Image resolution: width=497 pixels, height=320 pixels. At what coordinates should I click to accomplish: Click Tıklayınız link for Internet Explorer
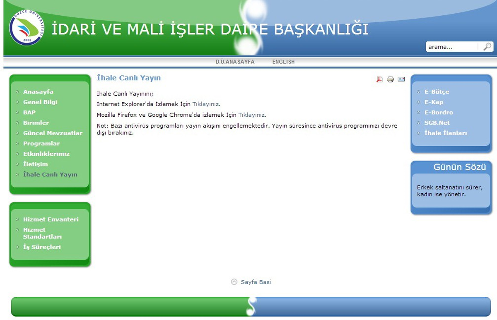(x=206, y=104)
